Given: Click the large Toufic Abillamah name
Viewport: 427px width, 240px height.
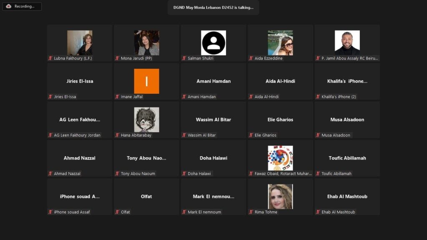Looking at the screenshot, I should point(347,158).
